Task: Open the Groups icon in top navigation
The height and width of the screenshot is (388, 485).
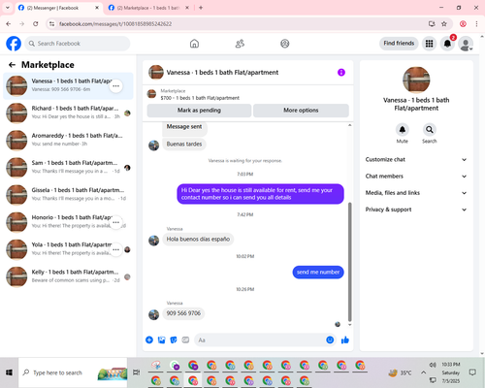Action: click(x=285, y=44)
